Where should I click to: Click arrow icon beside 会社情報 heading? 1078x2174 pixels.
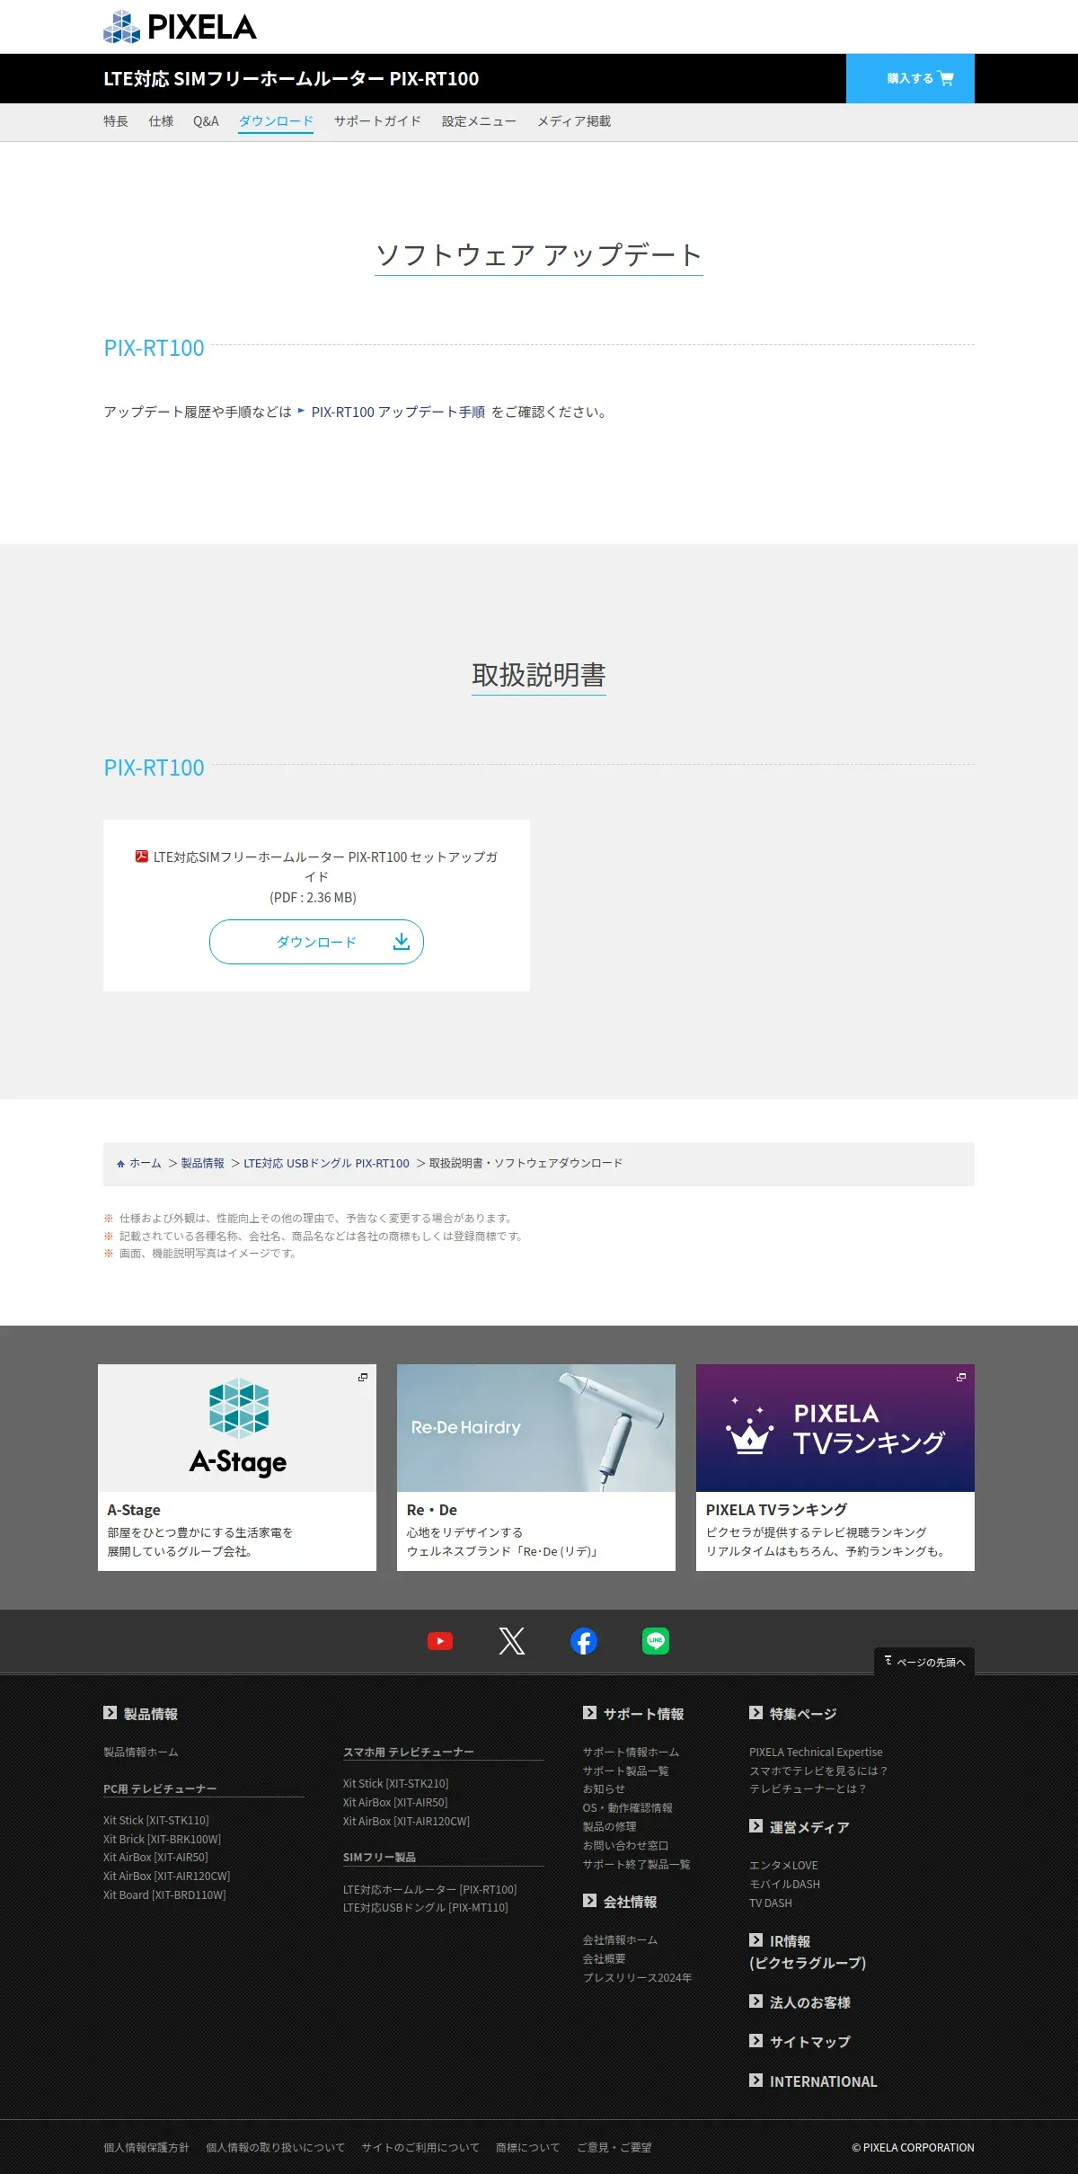point(589,1901)
